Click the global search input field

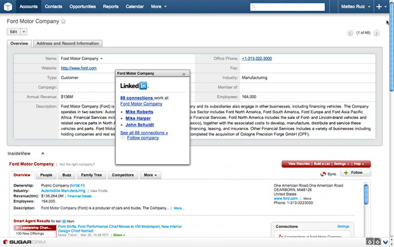(287, 7)
